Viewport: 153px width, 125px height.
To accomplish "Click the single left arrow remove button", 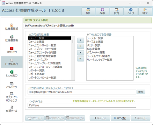I will click(x=81, y=53).
